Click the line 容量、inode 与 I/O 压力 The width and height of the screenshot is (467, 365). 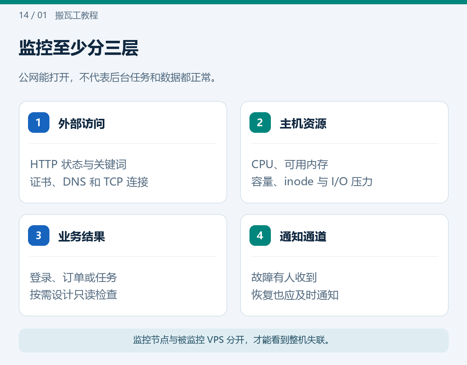(x=312, y=182)
